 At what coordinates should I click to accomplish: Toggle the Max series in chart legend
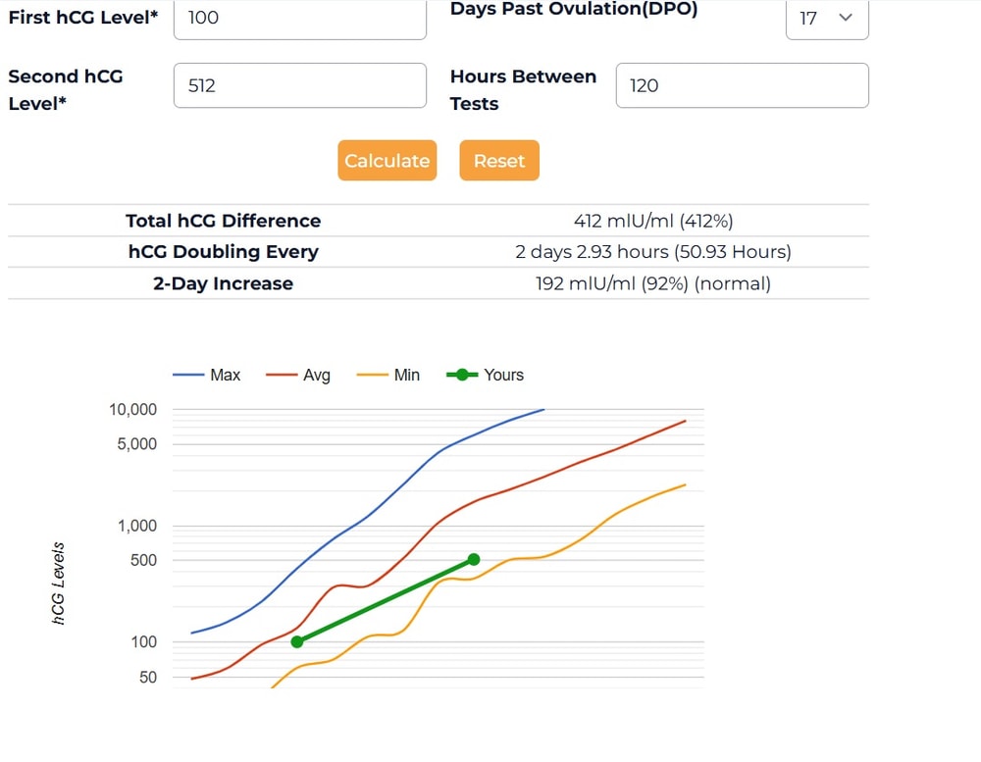[x=206, y=375]
